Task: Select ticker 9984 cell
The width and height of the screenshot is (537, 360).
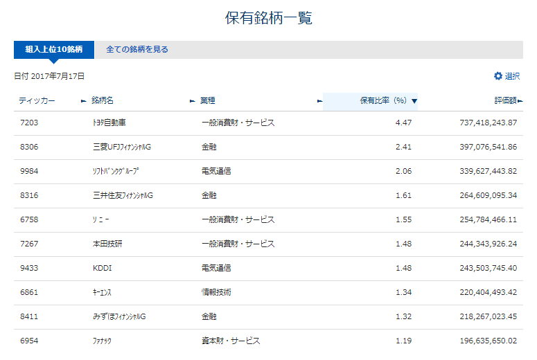Action: tap(29, 171)
